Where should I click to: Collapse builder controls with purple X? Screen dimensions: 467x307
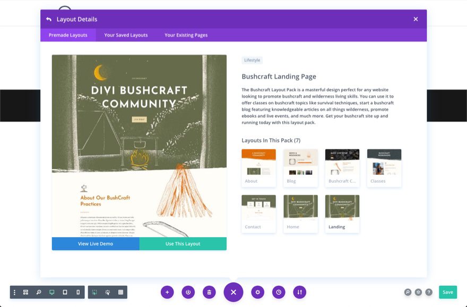(233, 292)
